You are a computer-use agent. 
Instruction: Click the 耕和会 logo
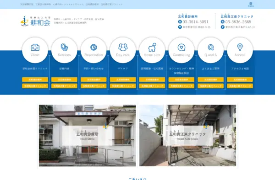point(36,21)
